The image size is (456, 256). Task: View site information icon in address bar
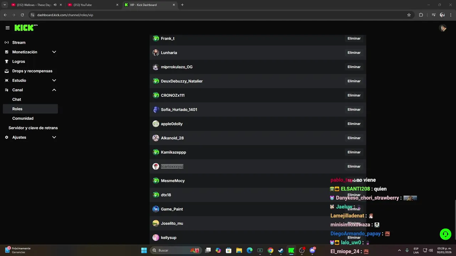(32, 15)
